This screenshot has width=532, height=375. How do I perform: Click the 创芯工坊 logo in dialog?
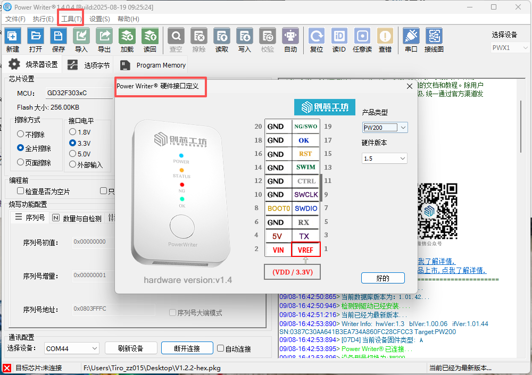tap(325, 107)
